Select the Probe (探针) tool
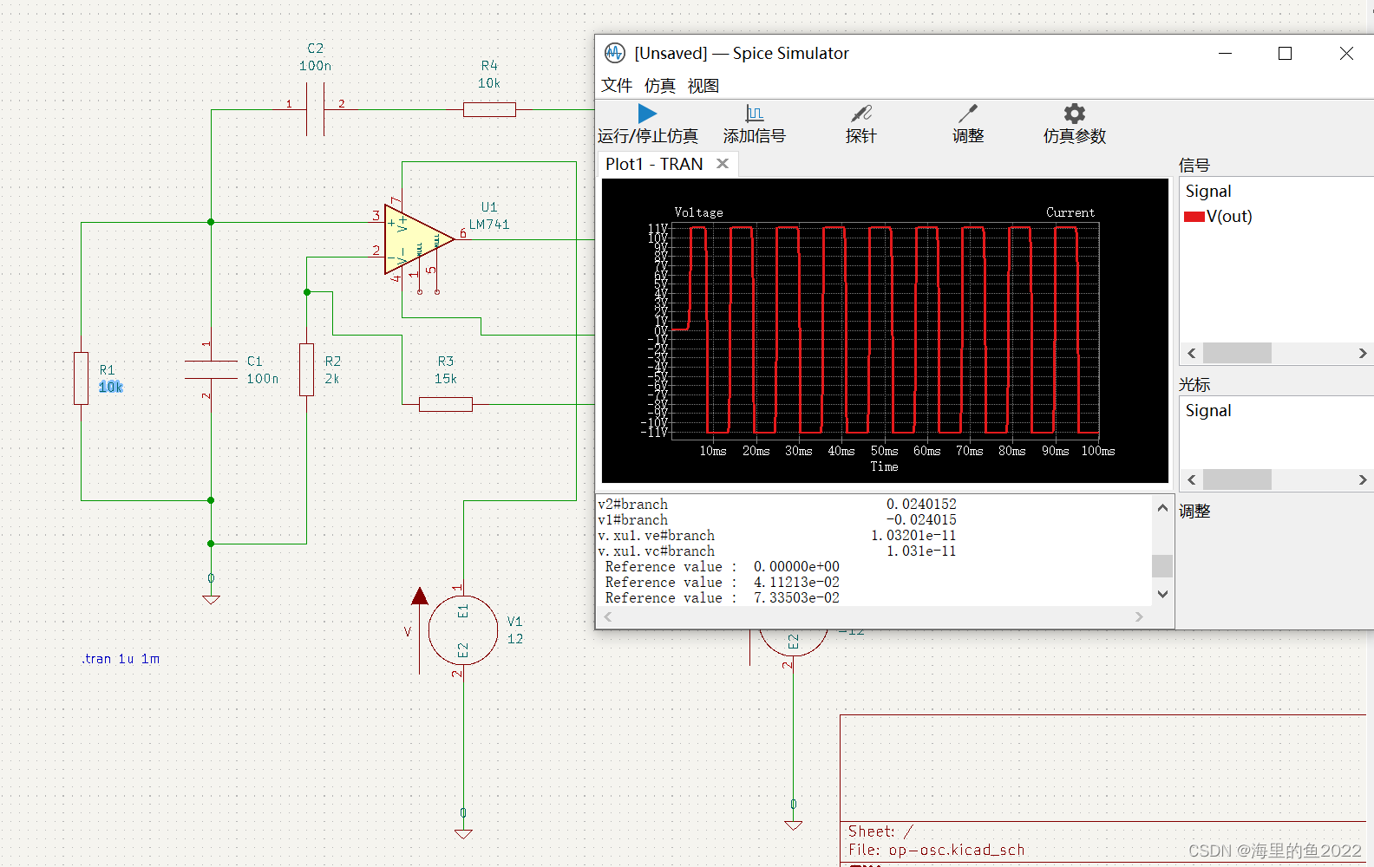Image resolution: width=1374 pixels, height=867 pixels. click(x=860, y=114)
